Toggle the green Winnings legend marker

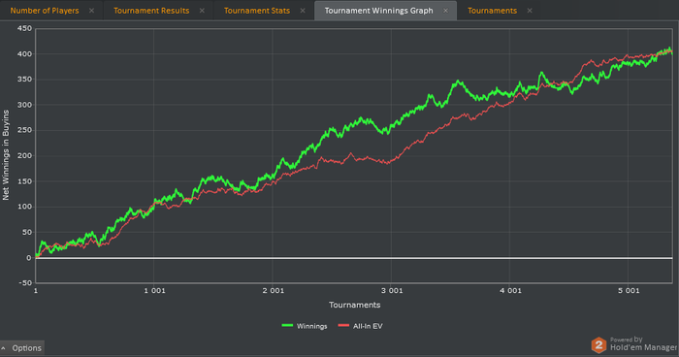point(287,325)
